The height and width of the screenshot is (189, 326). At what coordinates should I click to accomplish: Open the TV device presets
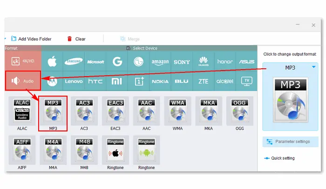(246, 81)
